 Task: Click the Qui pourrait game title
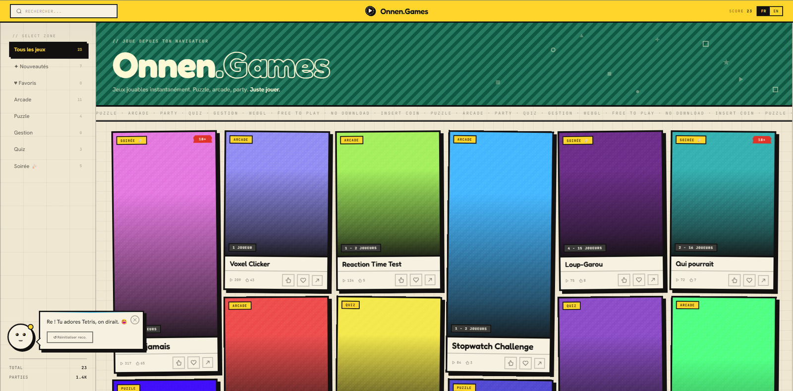695,264
